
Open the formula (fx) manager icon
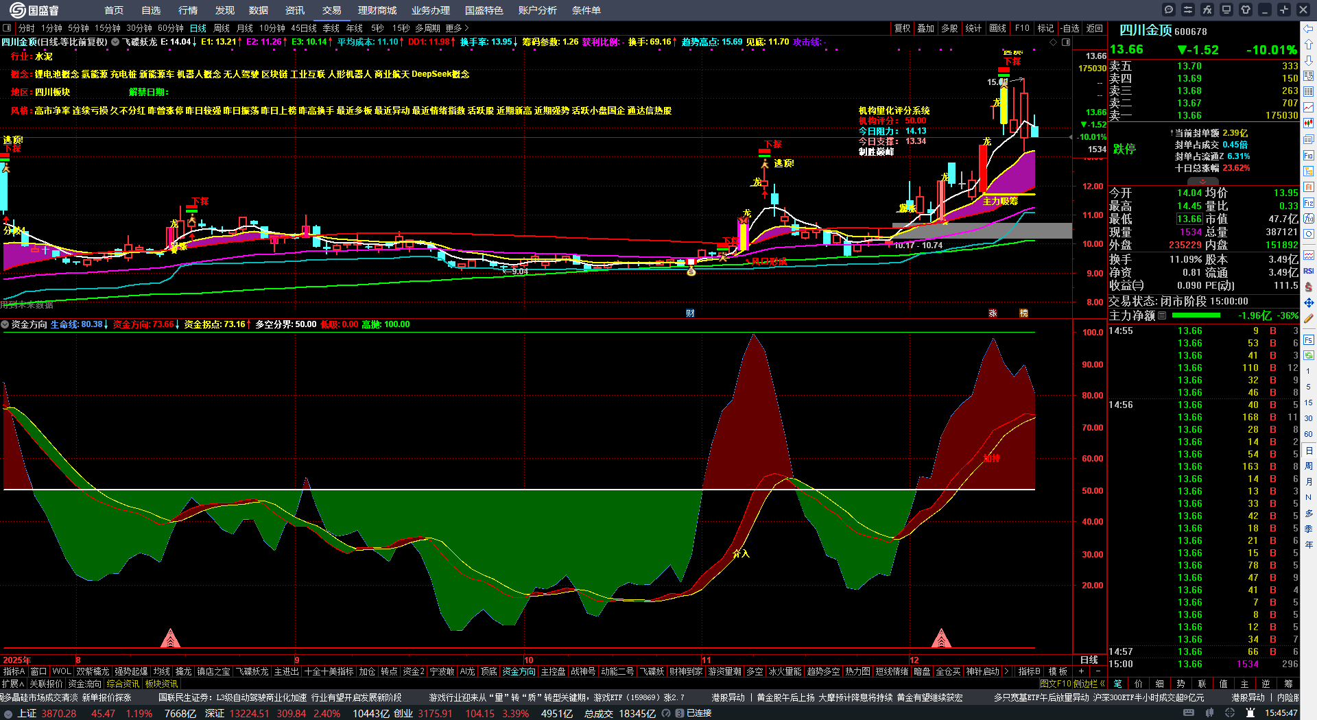(1207, 10)
